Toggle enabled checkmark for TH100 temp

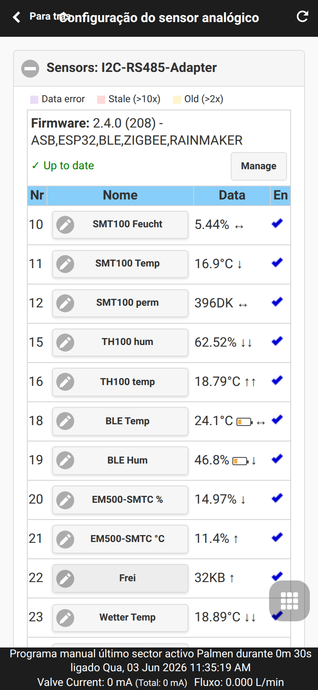tap(277, 380)
